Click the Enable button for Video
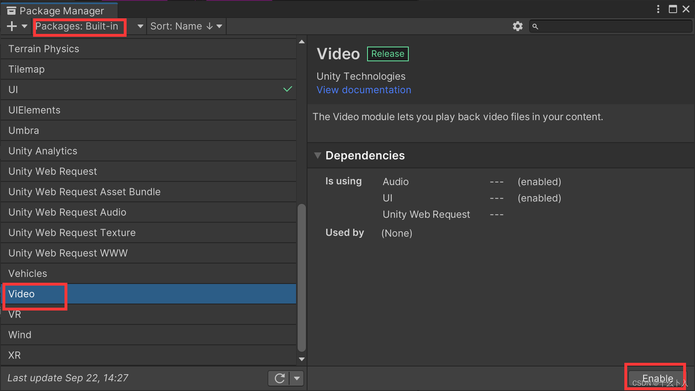The width and height of the screenshot is (695, 391). pyautogui.click(x=657, y=378)
